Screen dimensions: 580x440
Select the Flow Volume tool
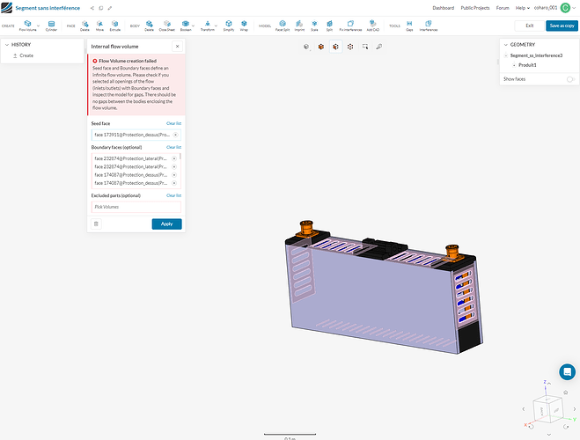[x=28, y=26]
